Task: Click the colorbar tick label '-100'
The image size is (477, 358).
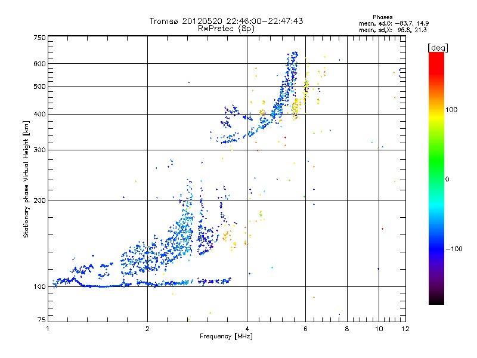Action: pos(454,249)
